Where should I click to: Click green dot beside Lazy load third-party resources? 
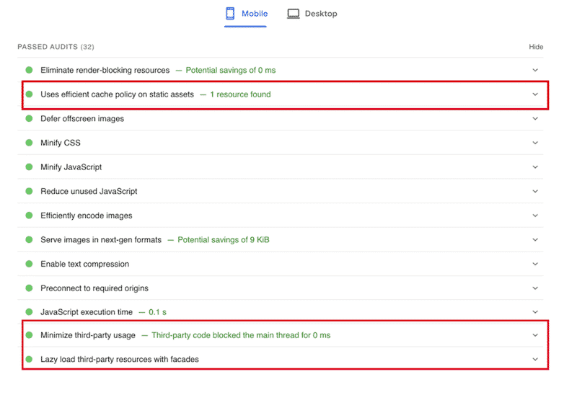[x=29, y=359]
